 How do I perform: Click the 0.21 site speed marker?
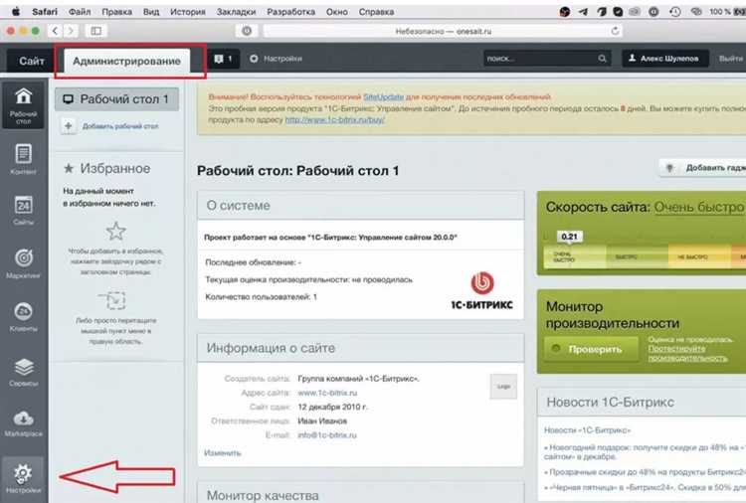pos(569,237)
